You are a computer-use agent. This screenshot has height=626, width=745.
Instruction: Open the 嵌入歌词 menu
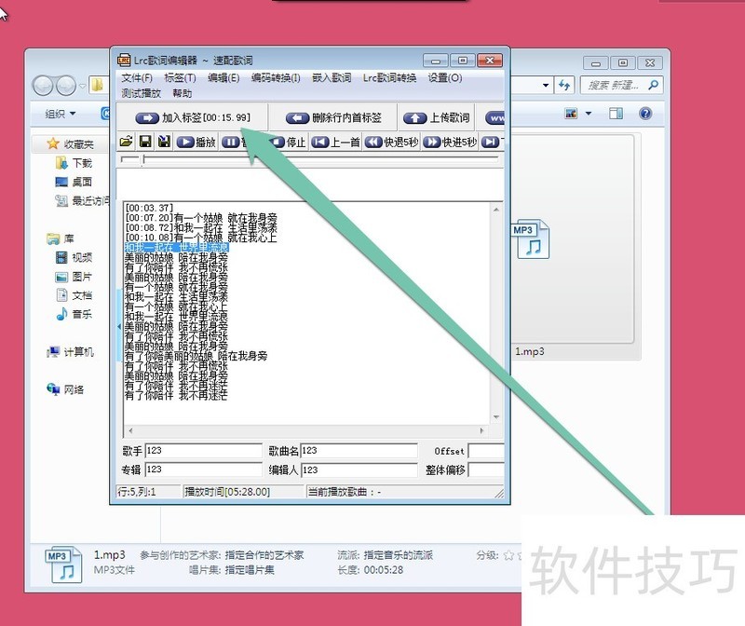point(332,78)
